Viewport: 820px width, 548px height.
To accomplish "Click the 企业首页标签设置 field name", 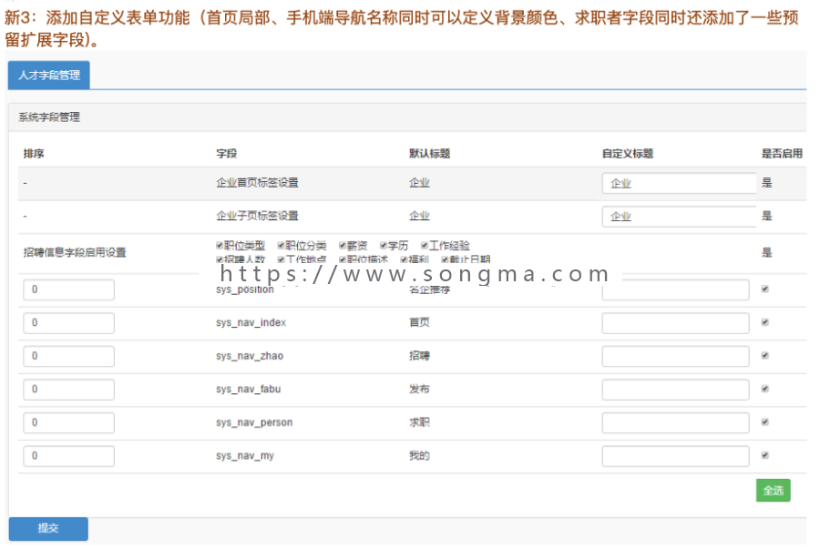I will click(x=257, y=183).
